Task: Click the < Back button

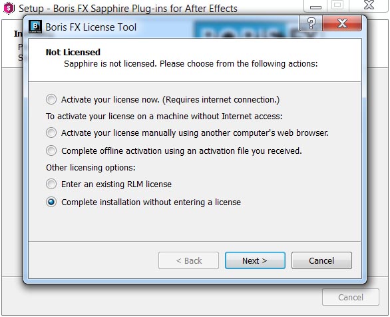Action: (x=188, y=260)
